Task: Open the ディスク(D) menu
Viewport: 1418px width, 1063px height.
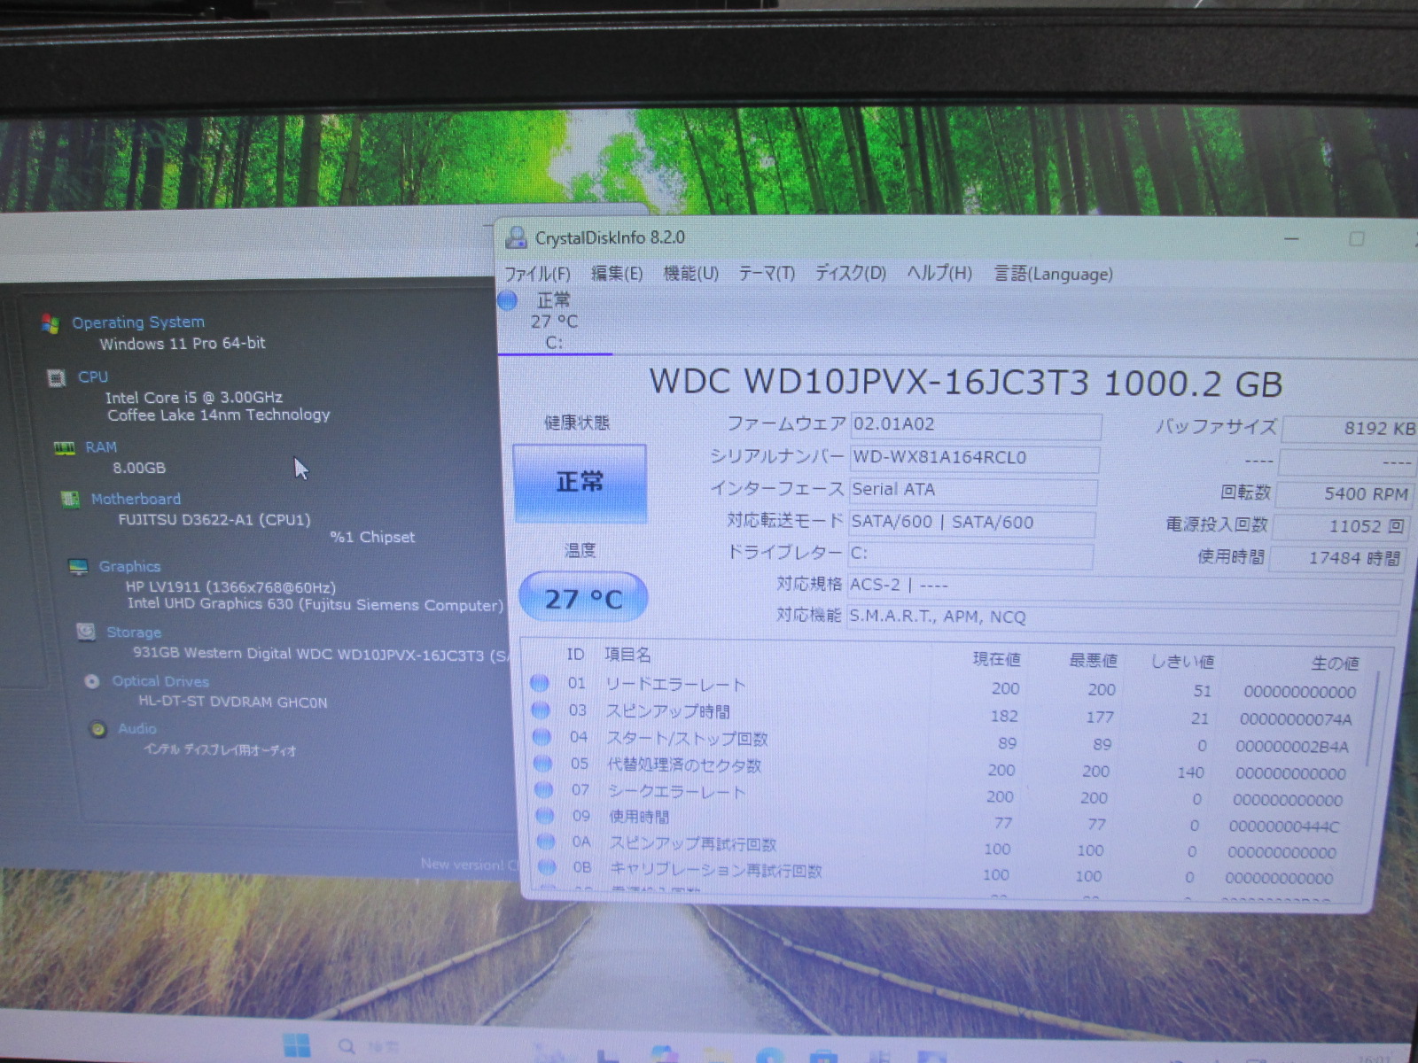Action: [x=850, y=274]
